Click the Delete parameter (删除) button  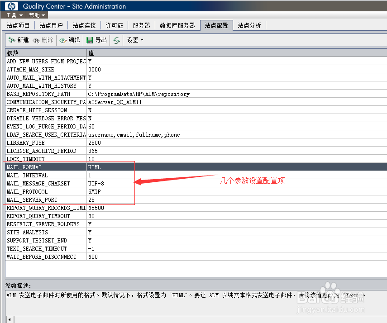tap(43, 40)
